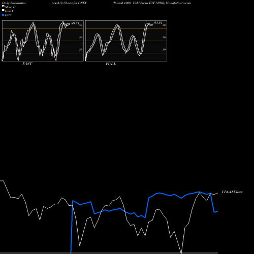Click the 50 axis label in FULL chart
Image resolution: width=254 pixels, height=254 pixels.
point(164,37)
